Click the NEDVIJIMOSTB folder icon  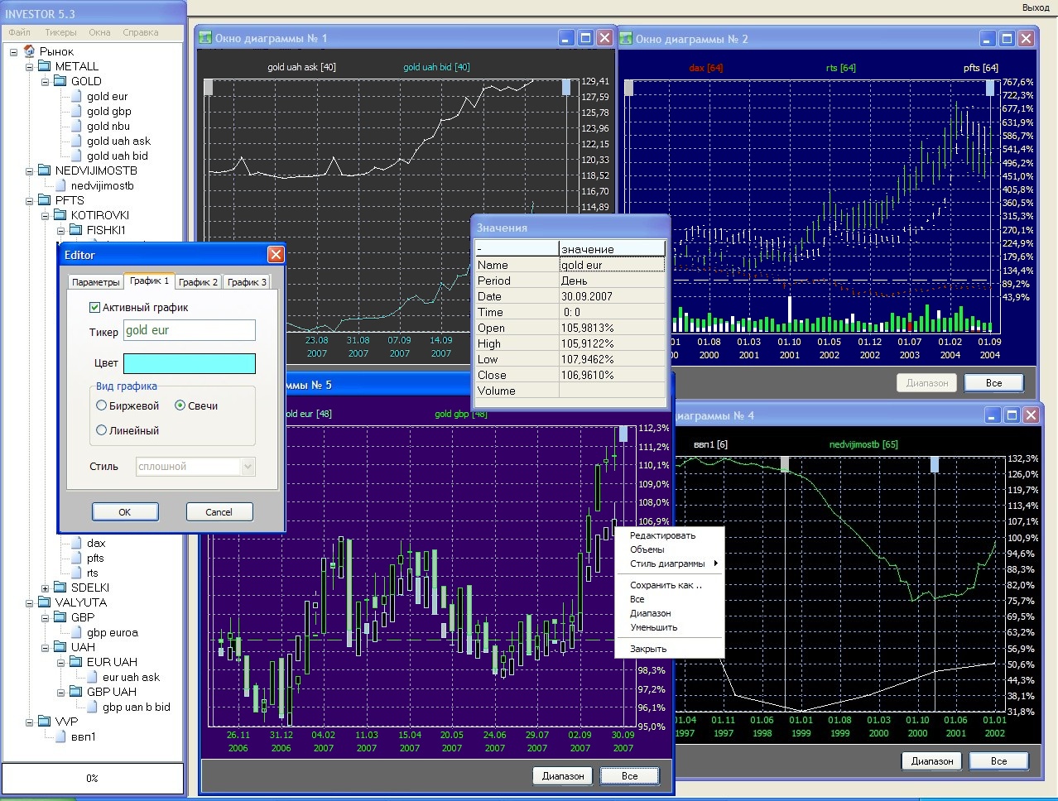(x=44, y=170)
